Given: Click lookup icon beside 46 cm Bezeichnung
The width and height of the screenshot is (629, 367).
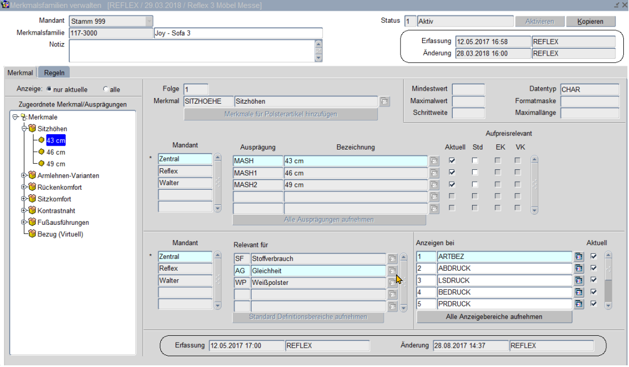Looking at the screenshot, I should pyautogui.click(x=434, y=173).
